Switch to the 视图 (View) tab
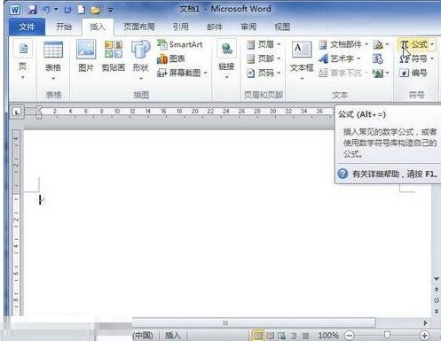 tap(282, 27)
